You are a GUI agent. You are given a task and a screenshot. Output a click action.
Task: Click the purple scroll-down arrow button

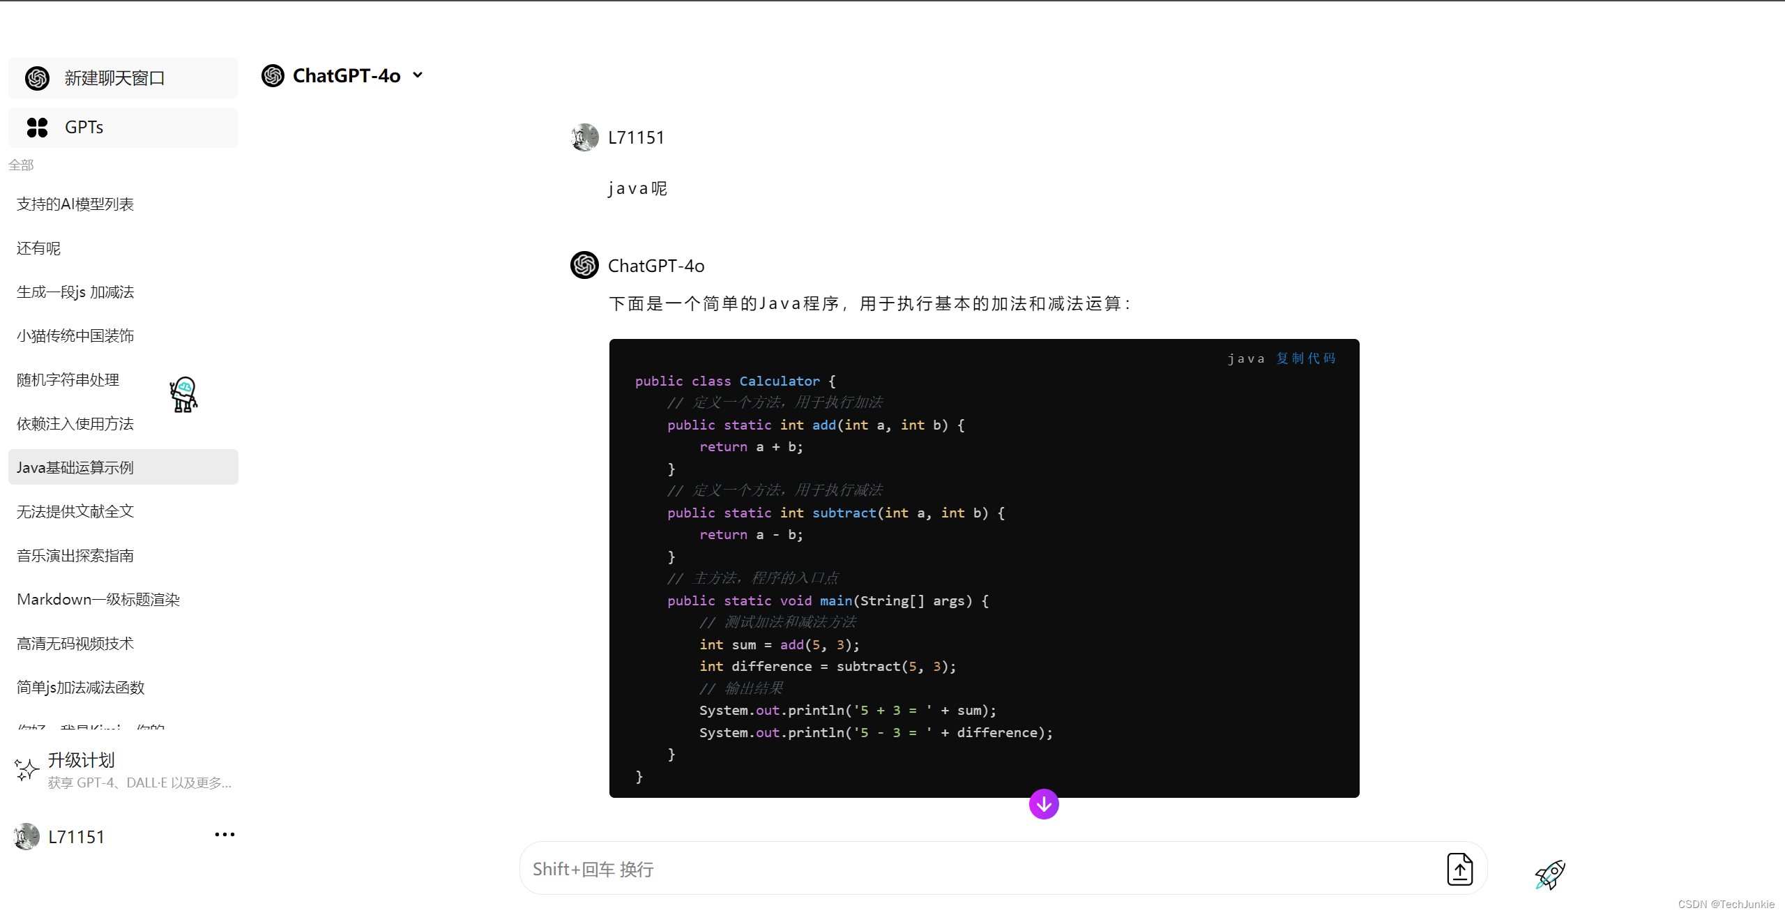pos(1044,804)
